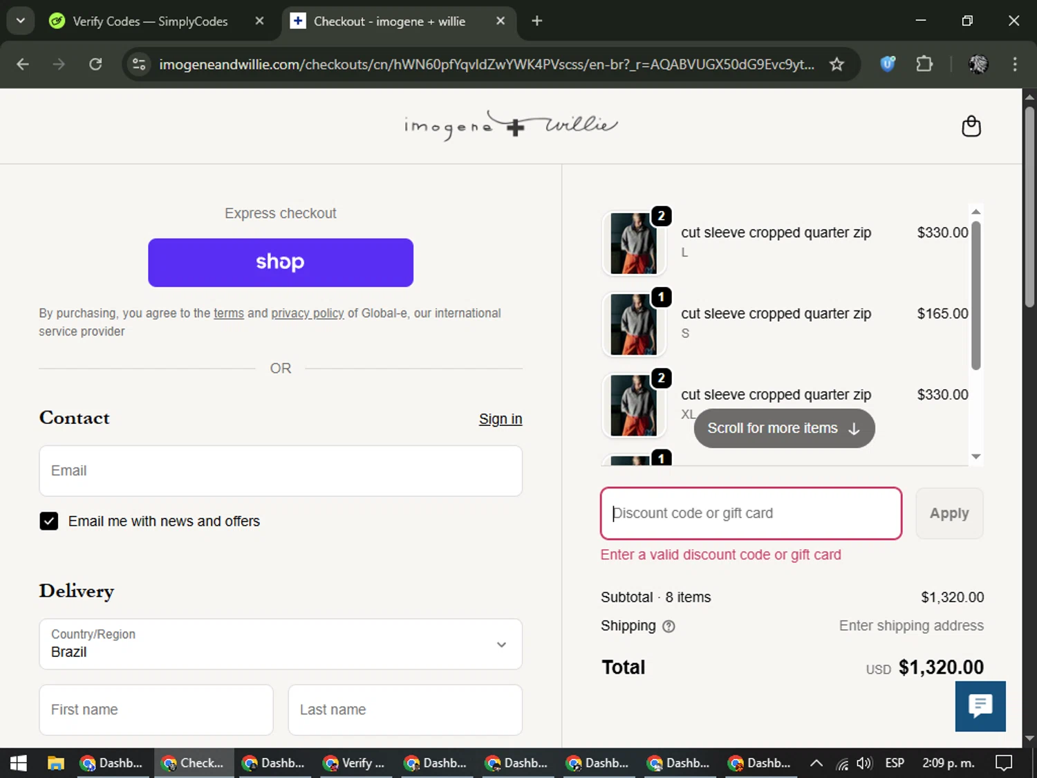Focus the Email input field
Screen dimensions: 1037x778
(x=281, y=471)
